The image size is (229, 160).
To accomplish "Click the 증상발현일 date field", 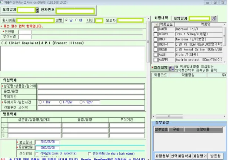I will coord(47,148).
